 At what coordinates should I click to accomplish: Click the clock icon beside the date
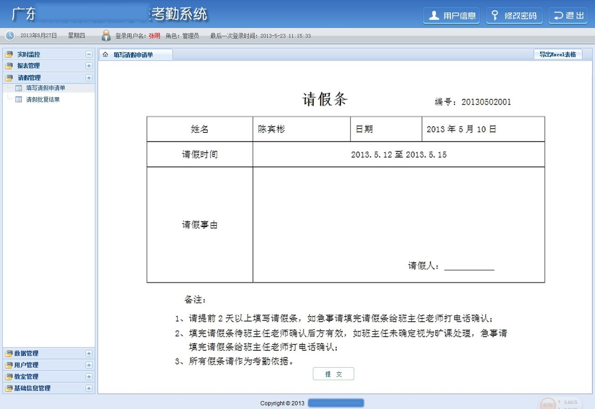(10, 35)
